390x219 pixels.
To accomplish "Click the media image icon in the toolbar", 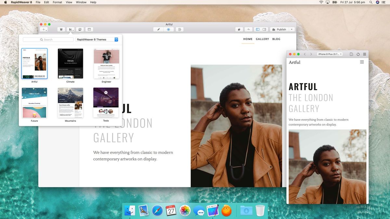I will [x=80, y=29].
